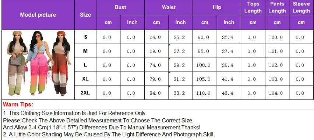Click the size L row label
314x140 pixels.
85,65
